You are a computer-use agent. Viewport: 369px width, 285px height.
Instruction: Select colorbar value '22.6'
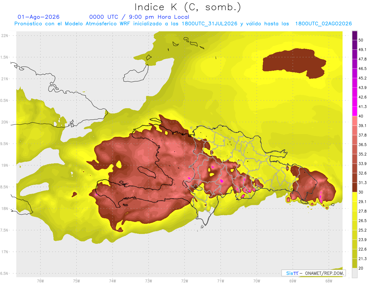(x=362, y=249)
